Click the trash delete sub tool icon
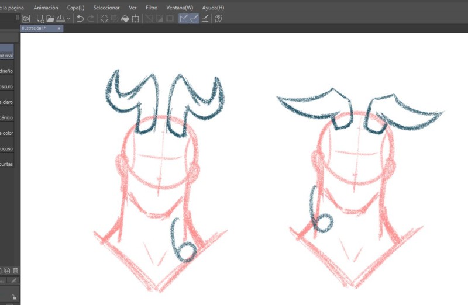 [16, 271]
